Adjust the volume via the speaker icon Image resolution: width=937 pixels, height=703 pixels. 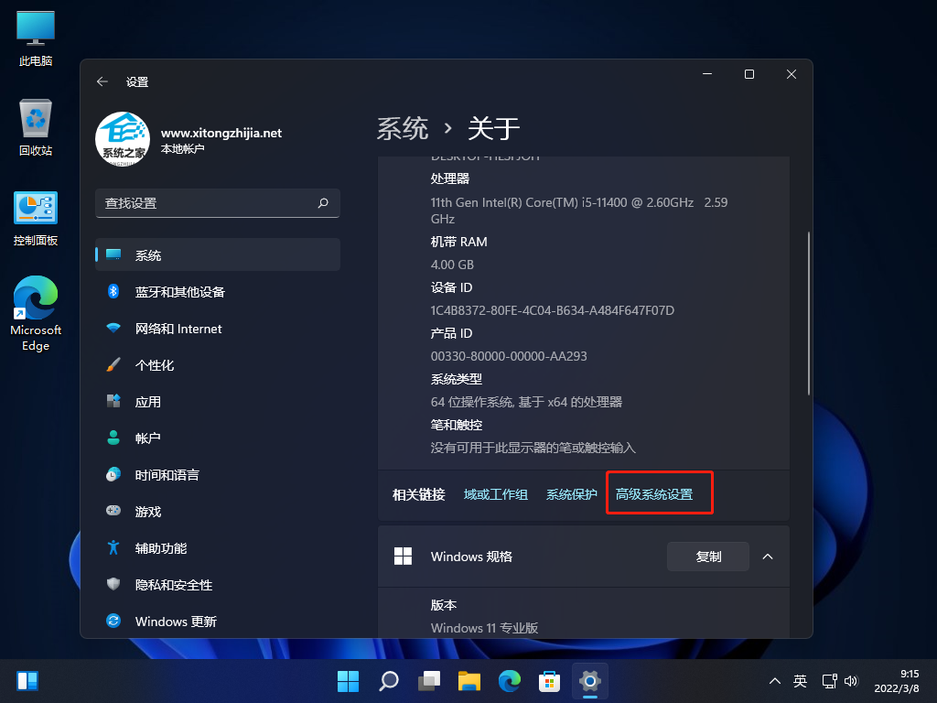tap(851, 681)
